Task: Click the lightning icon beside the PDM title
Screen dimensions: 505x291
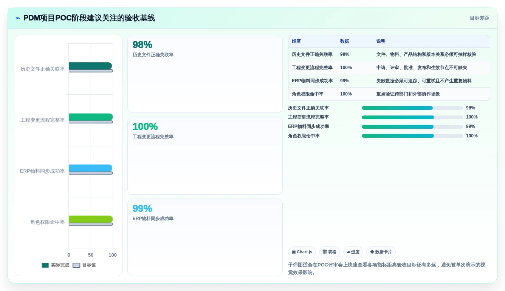Action: [x=18, y=18]
